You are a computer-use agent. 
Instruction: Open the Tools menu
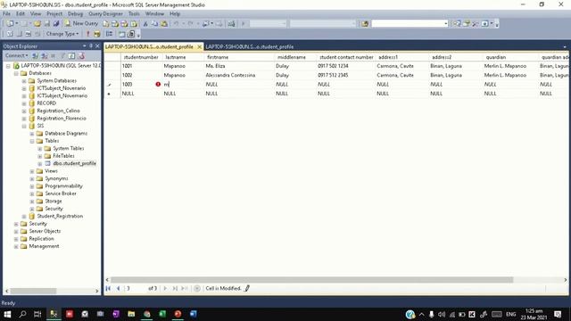point(134,14)
